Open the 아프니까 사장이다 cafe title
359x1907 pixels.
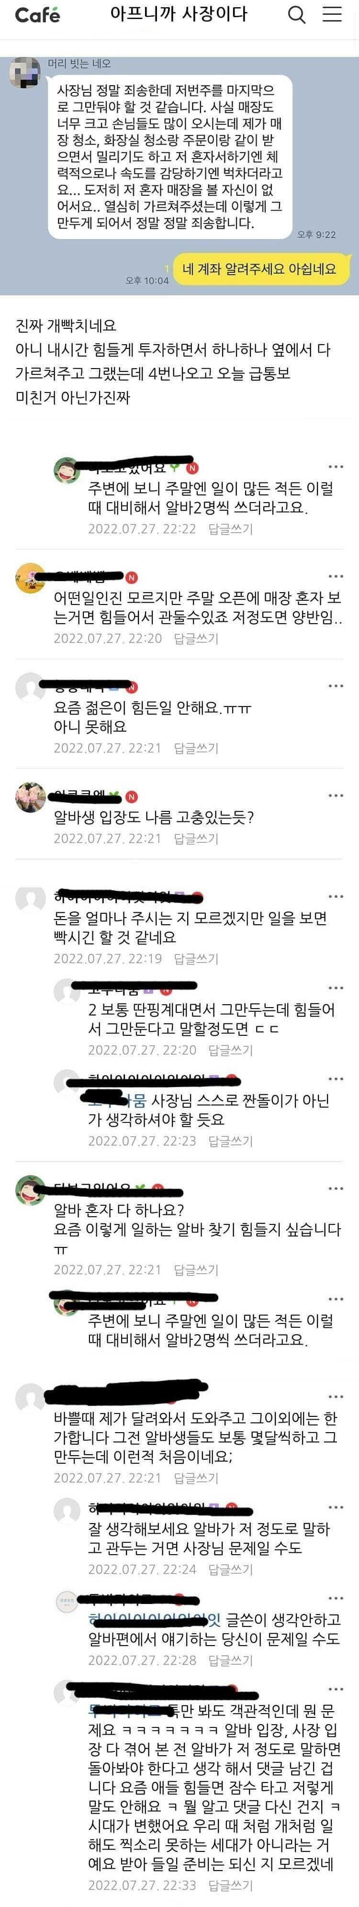tap(179, 14)
